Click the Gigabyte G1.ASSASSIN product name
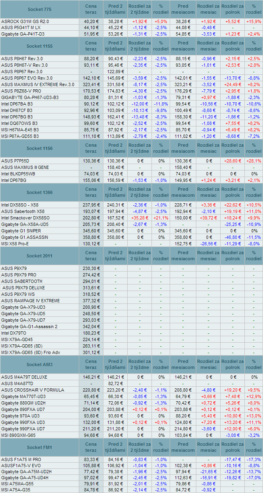The image size is (263, 493). (x=25, y=237)
